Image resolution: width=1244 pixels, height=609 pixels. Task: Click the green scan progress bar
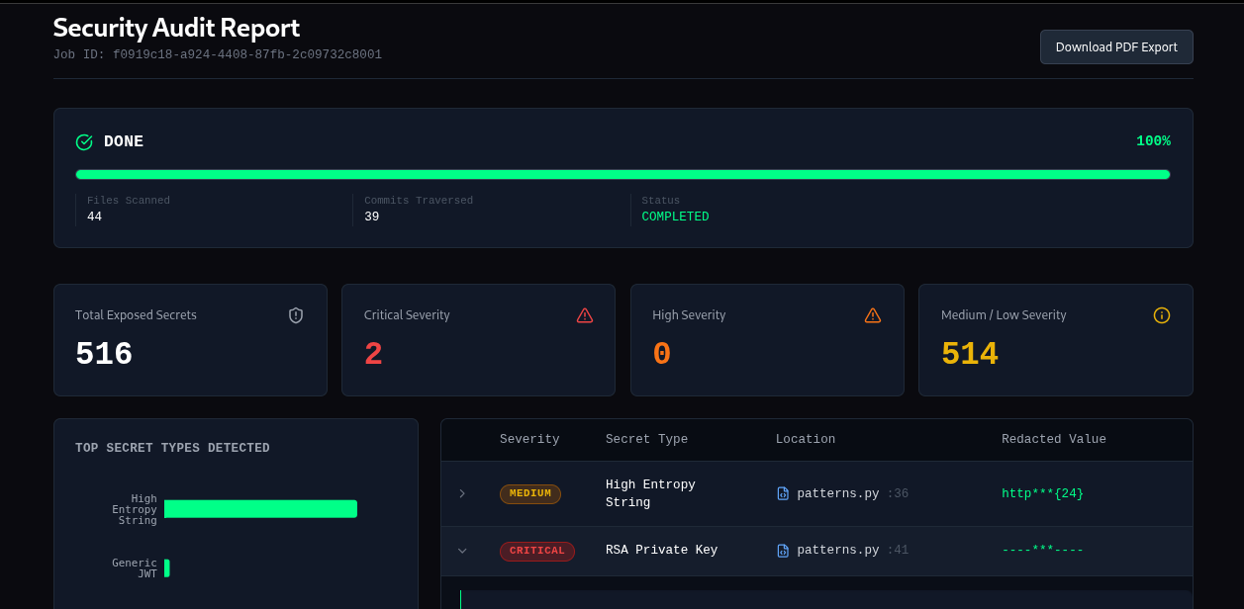coord(622,174)
